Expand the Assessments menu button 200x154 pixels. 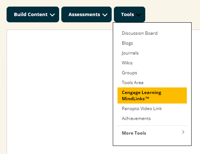(x=86, y=14)
